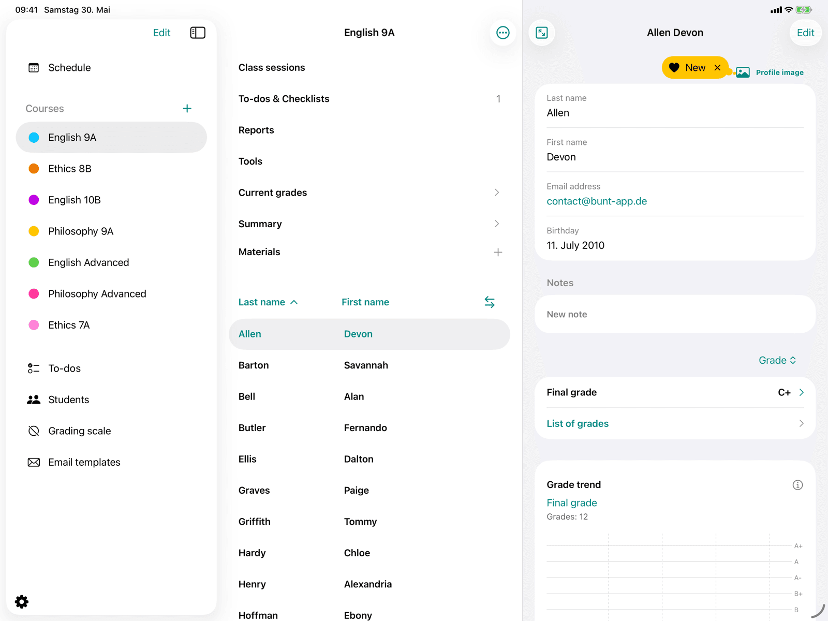This screenshot has height=621, width=828.
Task: Open the Philosophy Advanced course
Action: pos(111,294)
